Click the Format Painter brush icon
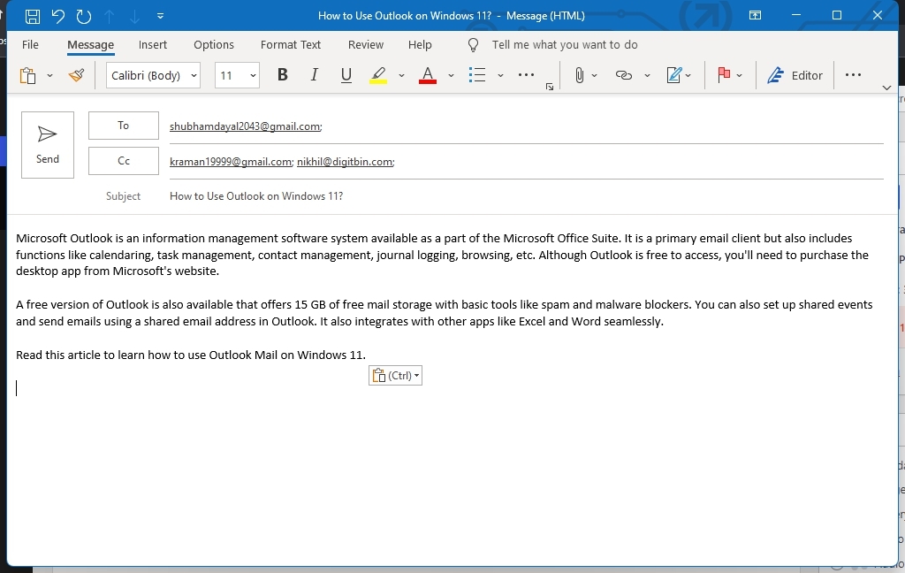This screenshot has height=573, width=905. (76, 75)
